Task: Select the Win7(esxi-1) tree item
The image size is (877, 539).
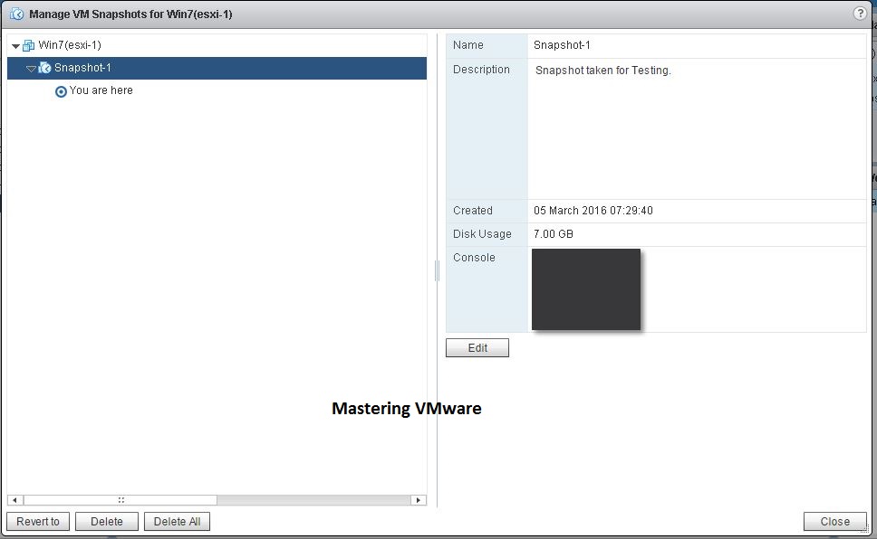Action: 70,45
